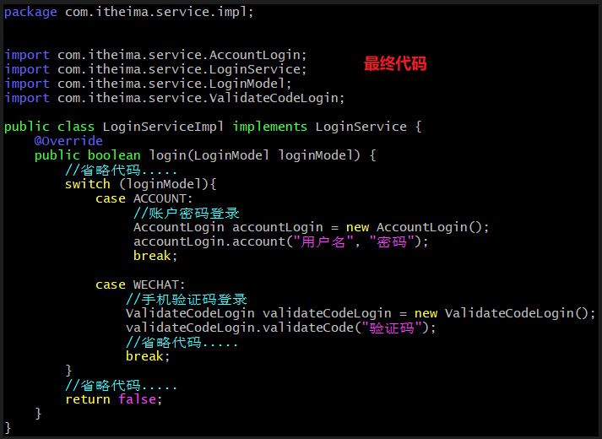602x439 pixels.
Task: Click the red 最终代码 label
Action: pos(395,63)
